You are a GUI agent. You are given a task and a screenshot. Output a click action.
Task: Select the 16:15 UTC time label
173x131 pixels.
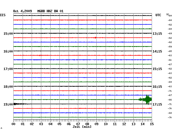(157, 87)
